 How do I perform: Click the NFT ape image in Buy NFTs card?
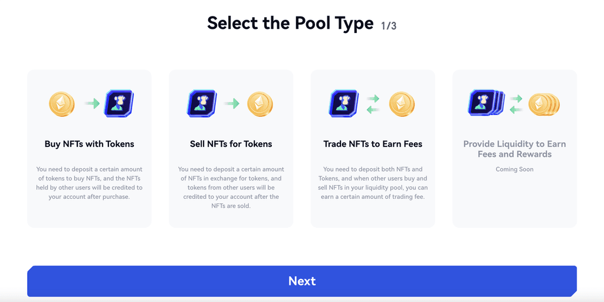pos(118,104)
